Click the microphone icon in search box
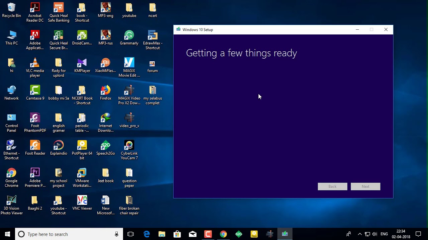Image resolution: width=428 pixels, height=240 pixels. click(116, 234)
